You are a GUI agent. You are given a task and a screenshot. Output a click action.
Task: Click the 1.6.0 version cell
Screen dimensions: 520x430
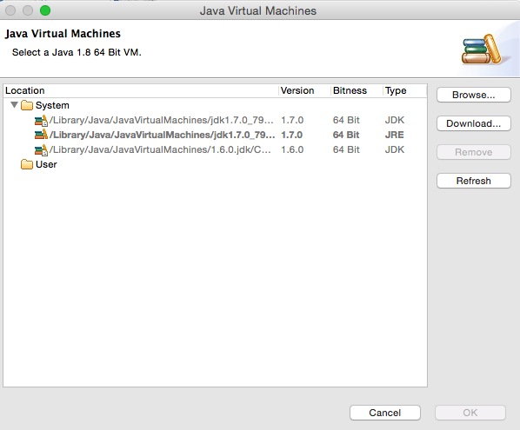coord(292,149)
